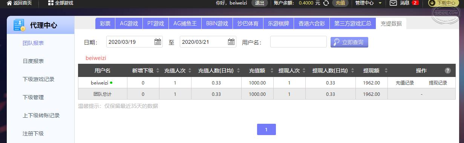Select 日度报表 in the sidebar
Image resolution: width=464 pixels, height=143 pixels.
point(33,61)
